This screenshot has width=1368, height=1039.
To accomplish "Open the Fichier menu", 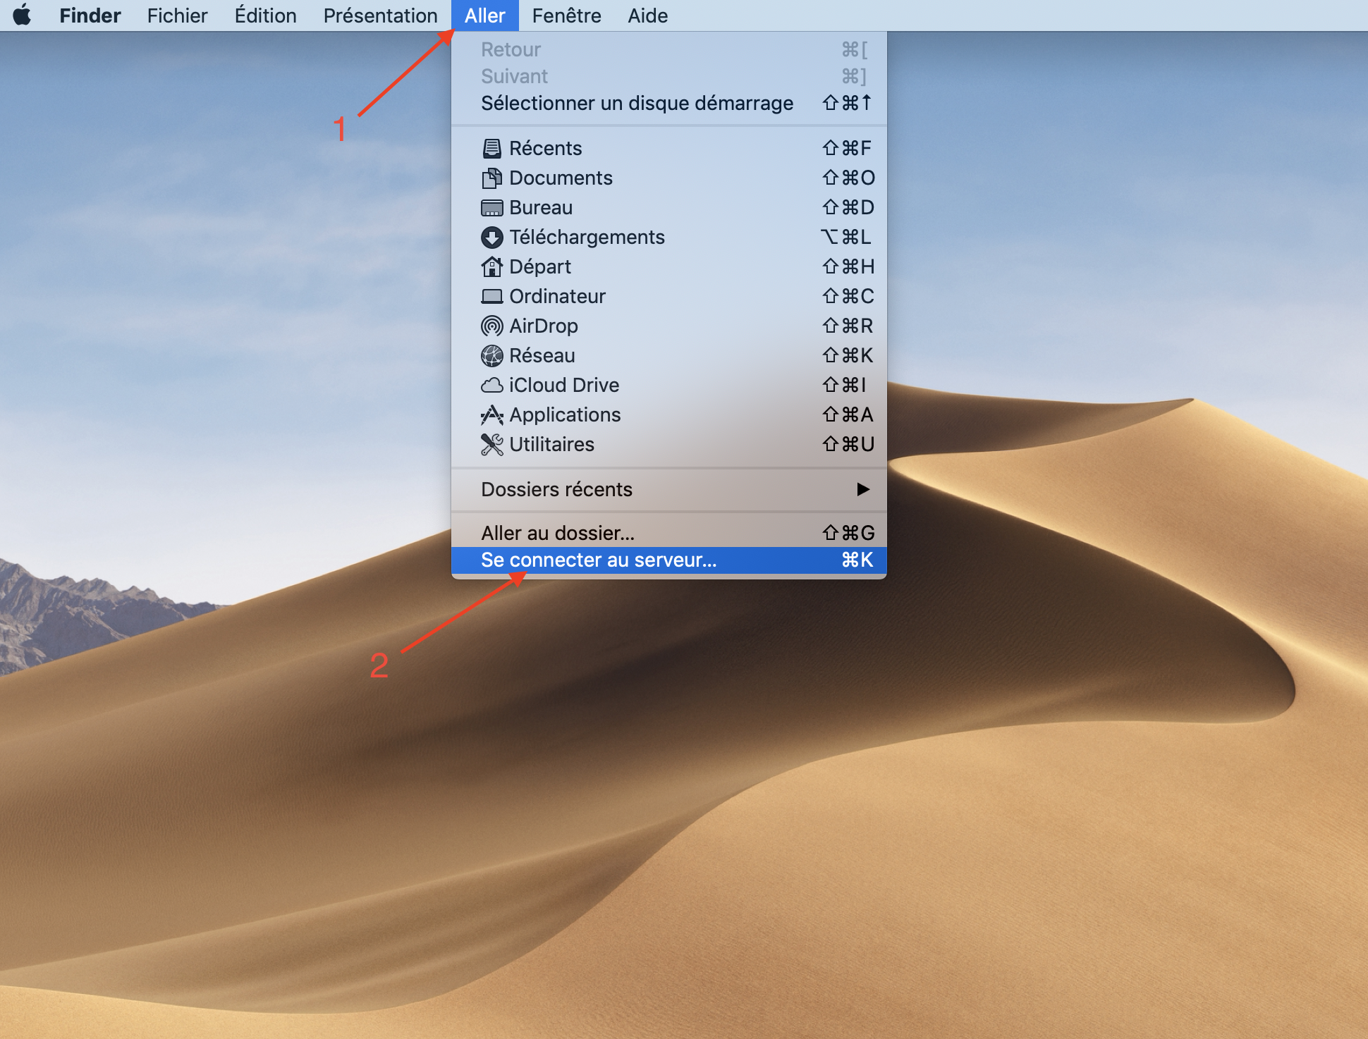I will 177,16.
